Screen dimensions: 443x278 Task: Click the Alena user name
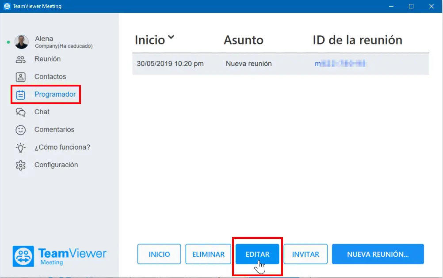[44, 39]
